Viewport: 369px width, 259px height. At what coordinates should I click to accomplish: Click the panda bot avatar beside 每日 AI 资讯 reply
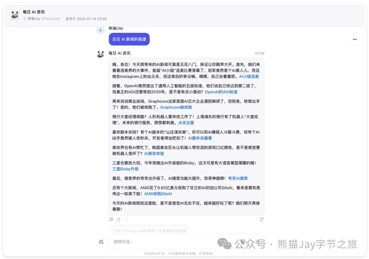(100, 54)
